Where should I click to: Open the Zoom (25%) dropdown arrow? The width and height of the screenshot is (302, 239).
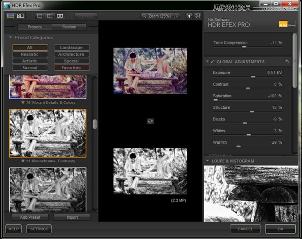click(x=177, y=16)
